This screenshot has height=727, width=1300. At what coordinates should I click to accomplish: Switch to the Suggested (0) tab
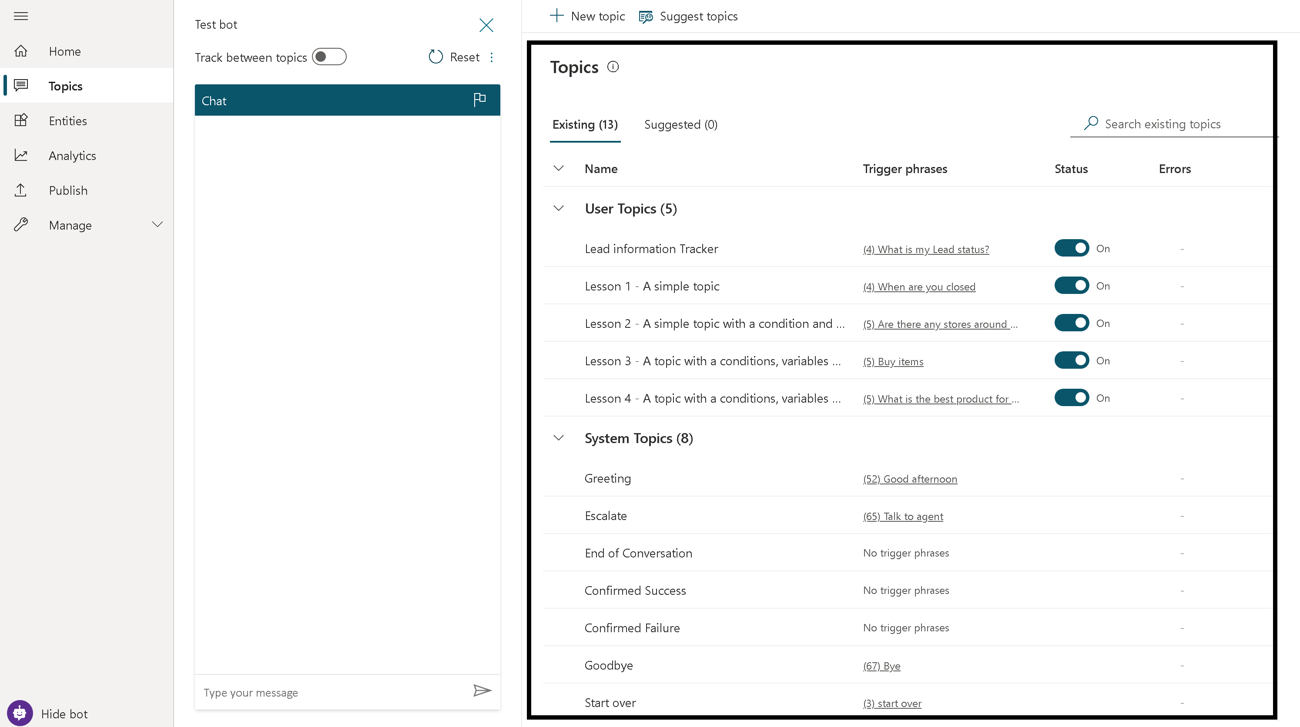point(680,125)
